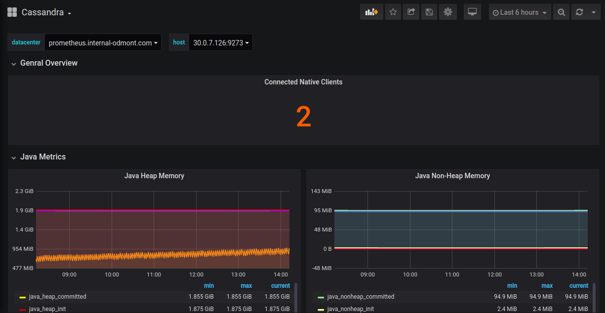Viewport: 605px width, 313px height.
Task: Open the host selector dropdown
Action: pos(220,42)
